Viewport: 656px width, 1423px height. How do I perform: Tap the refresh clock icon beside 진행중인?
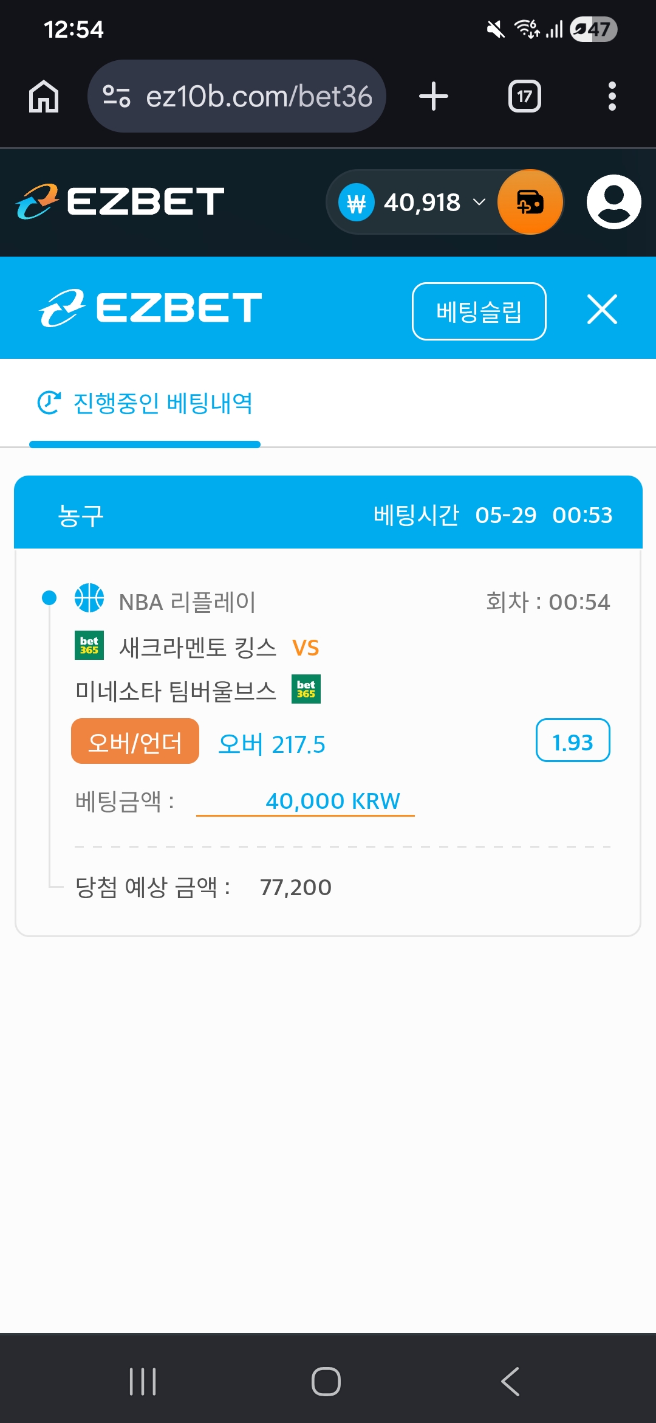tap(49, 403)
